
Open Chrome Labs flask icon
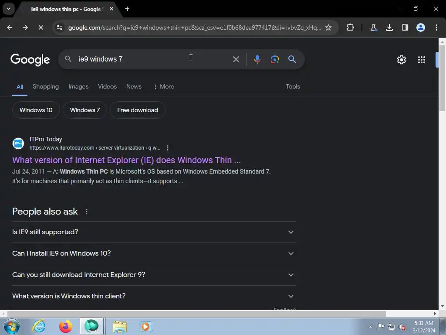tap(373, 27)
